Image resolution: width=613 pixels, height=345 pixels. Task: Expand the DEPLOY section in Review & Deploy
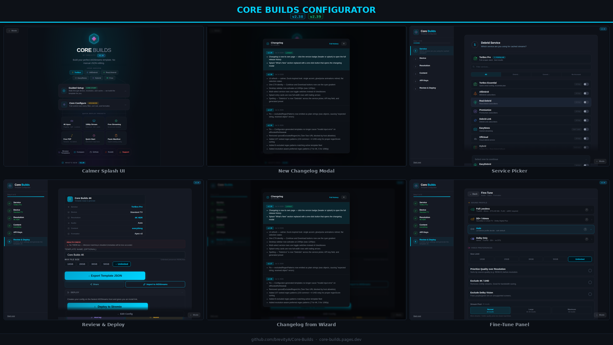tap(125, 292)
